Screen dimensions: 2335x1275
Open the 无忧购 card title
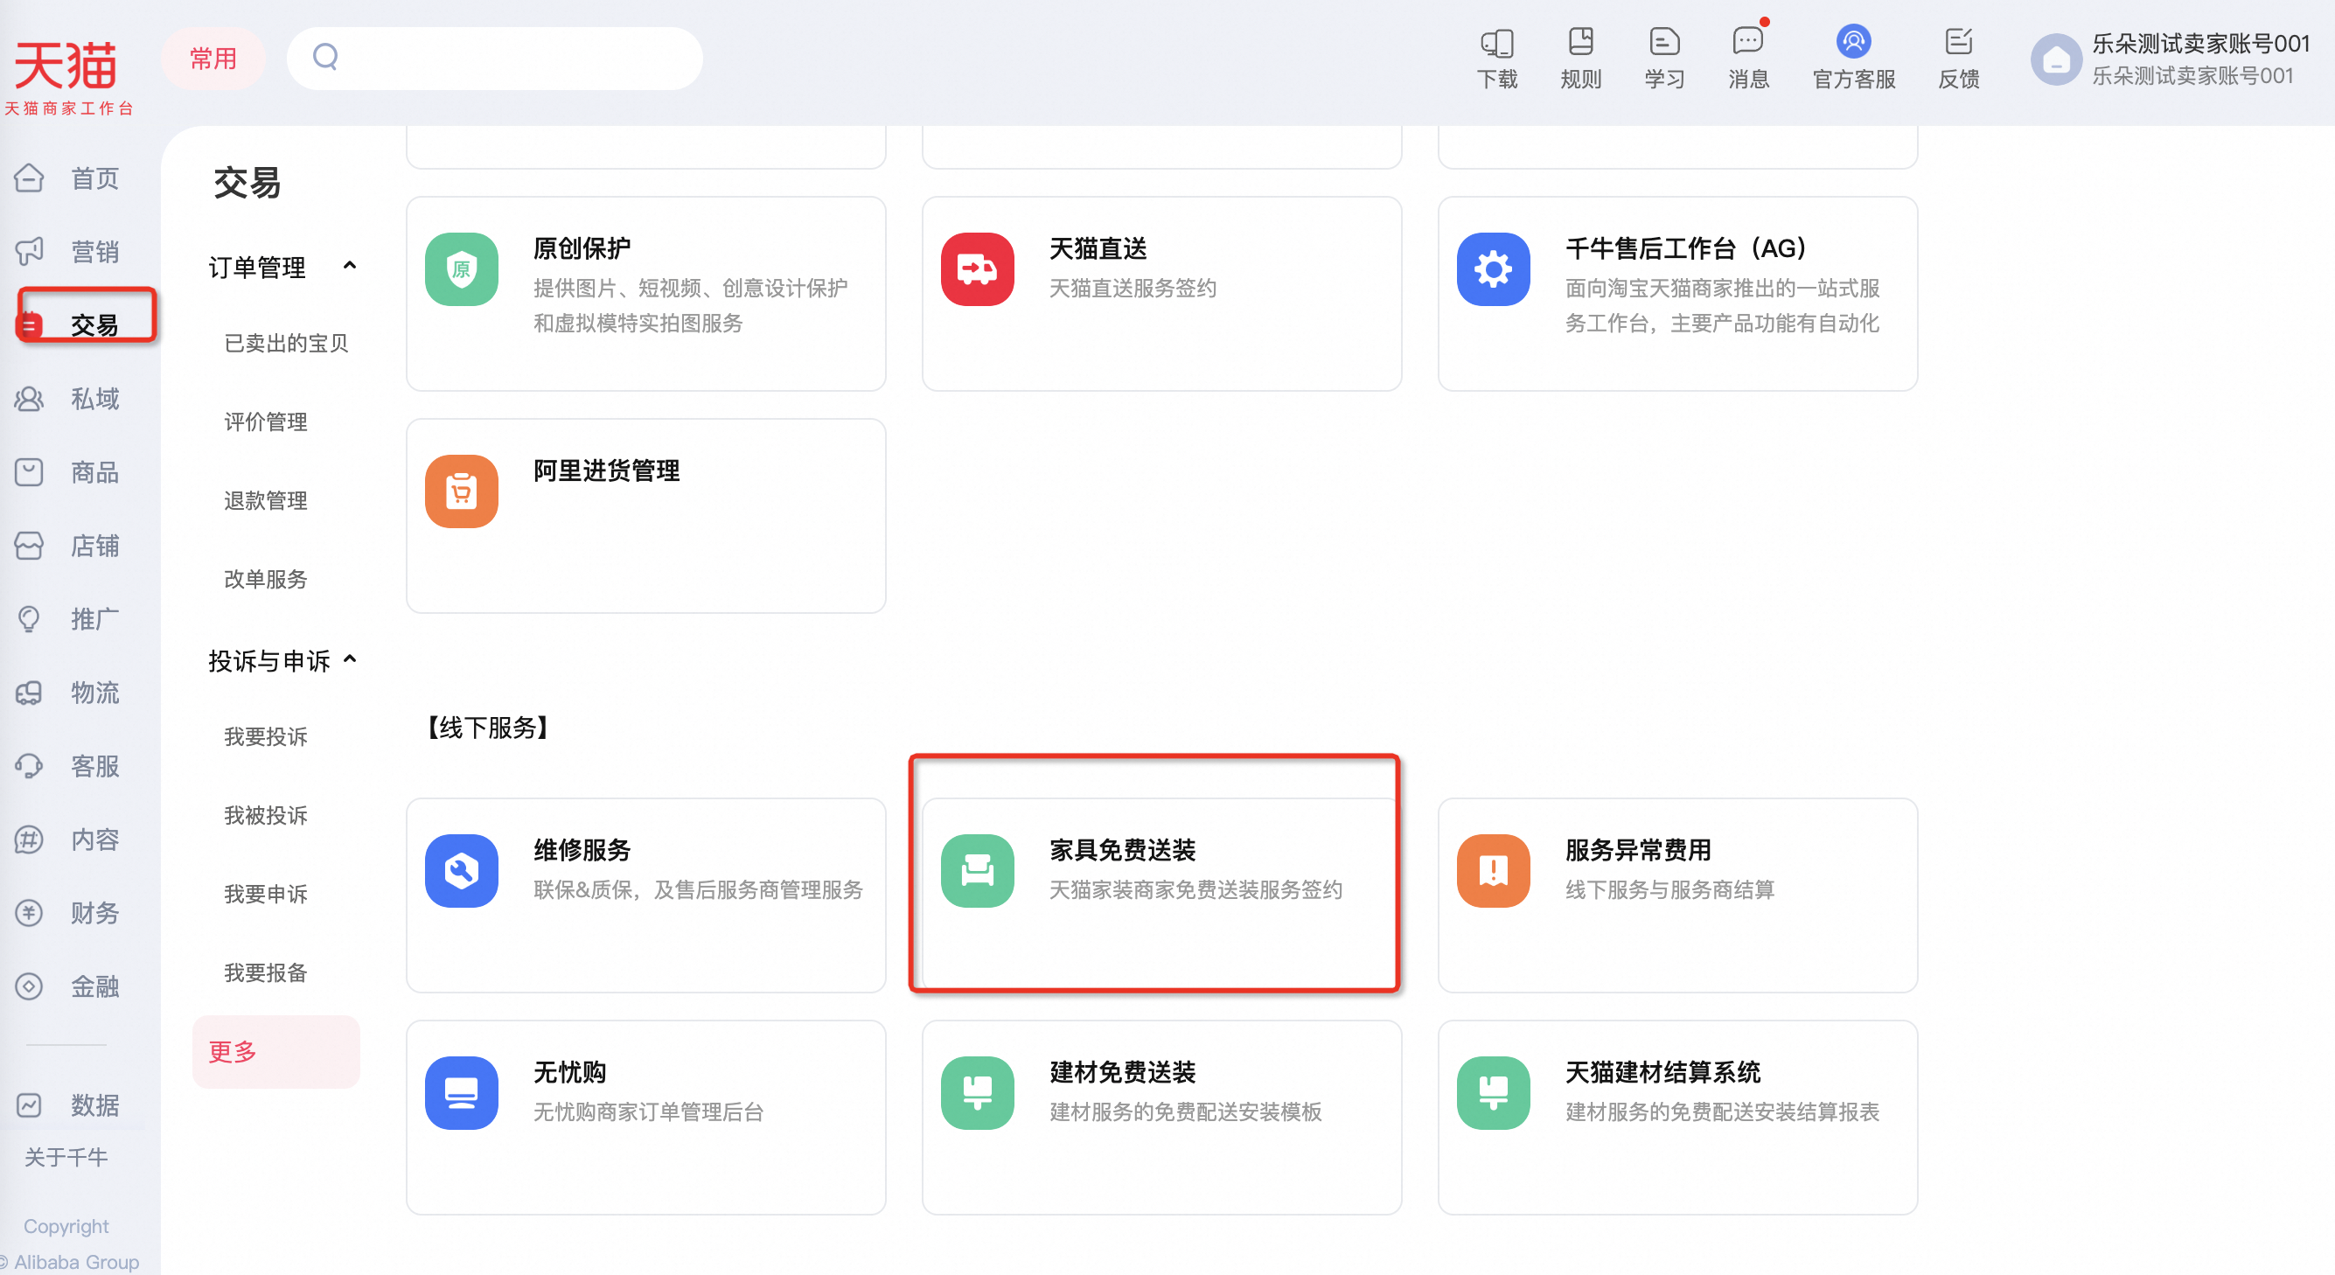(x=569, y=1072)
